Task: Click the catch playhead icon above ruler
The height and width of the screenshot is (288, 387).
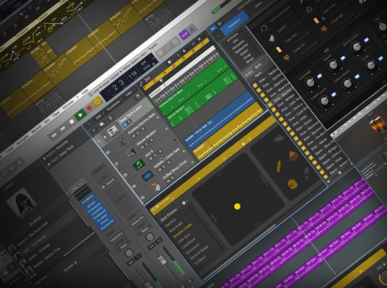Action: coord(148,79)
